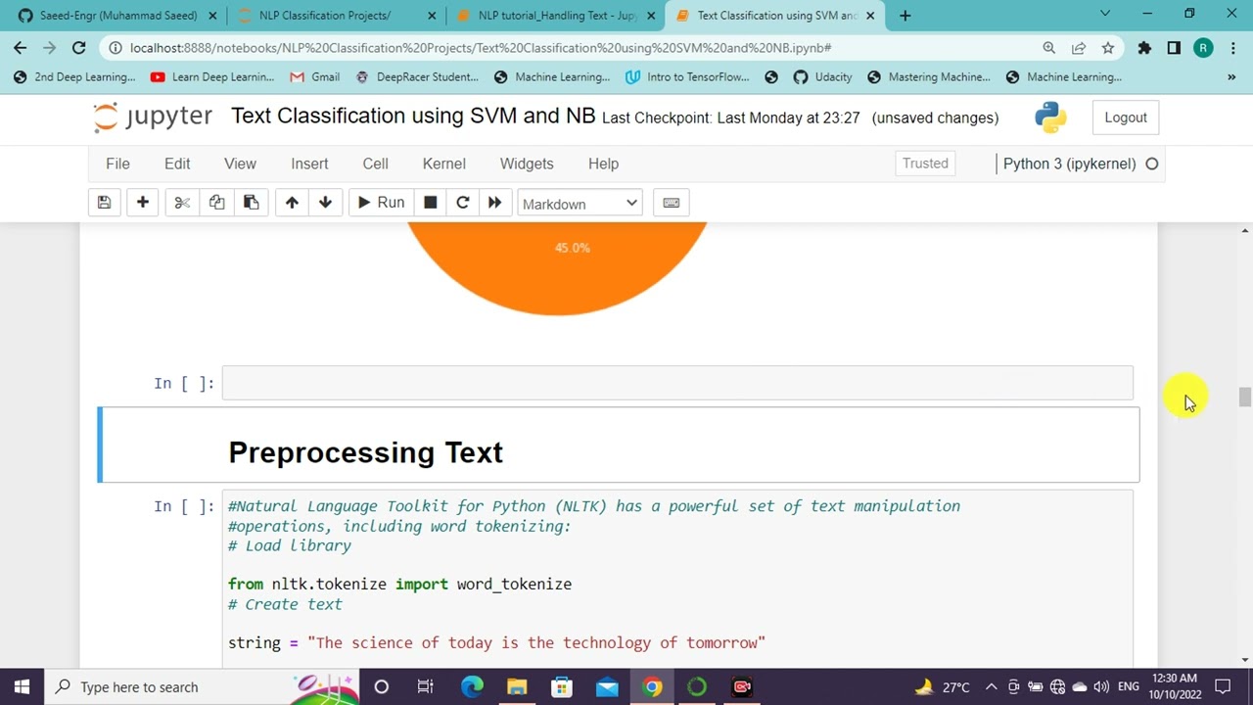Interrupt the kernel with stop icon

(430, 203)
